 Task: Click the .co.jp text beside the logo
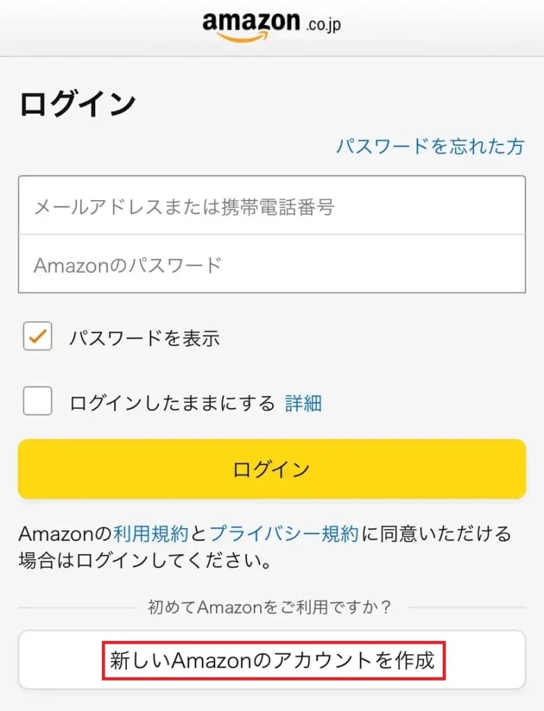pyautogui.click(x=323, y=26)
